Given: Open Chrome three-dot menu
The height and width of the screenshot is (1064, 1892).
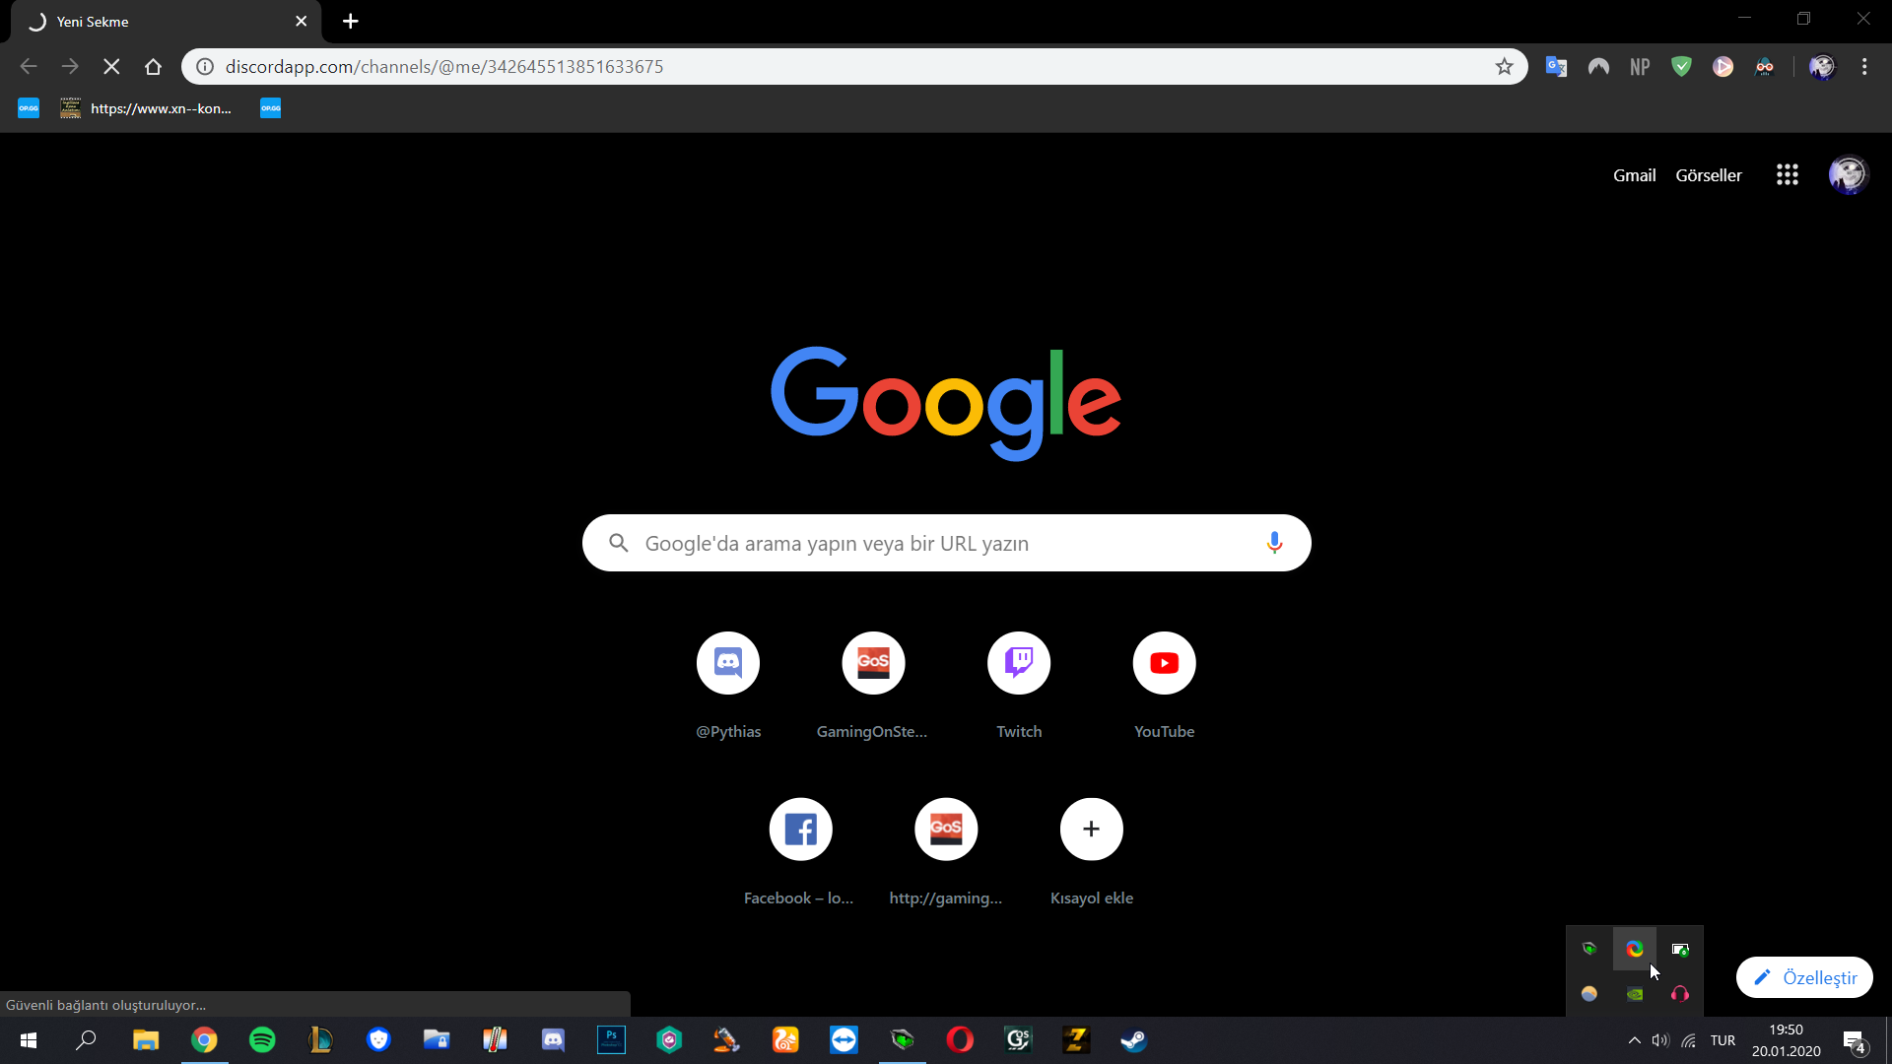Looking at the screenshot, I should 1863,67.
